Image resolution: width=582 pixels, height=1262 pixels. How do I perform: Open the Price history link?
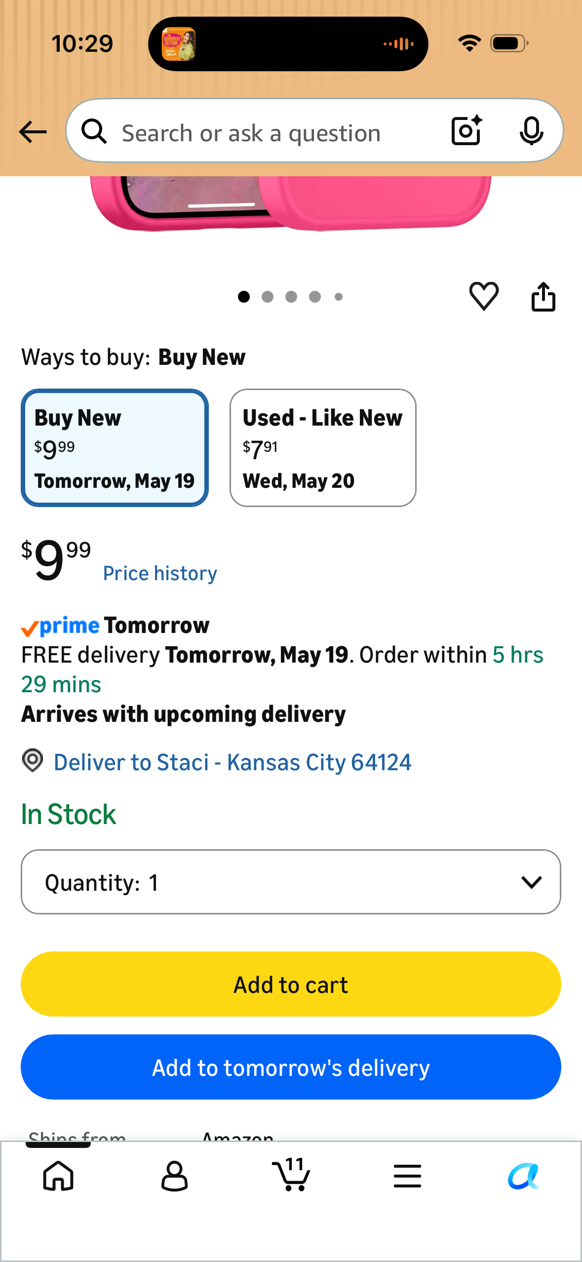point(160,573)
